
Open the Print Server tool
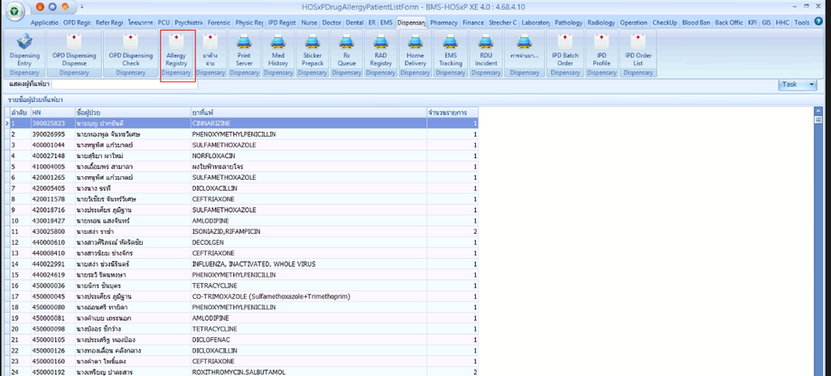244,52
